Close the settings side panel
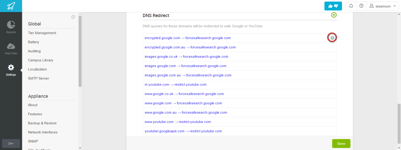Viewport: 401px width, 150px height. 73,17
